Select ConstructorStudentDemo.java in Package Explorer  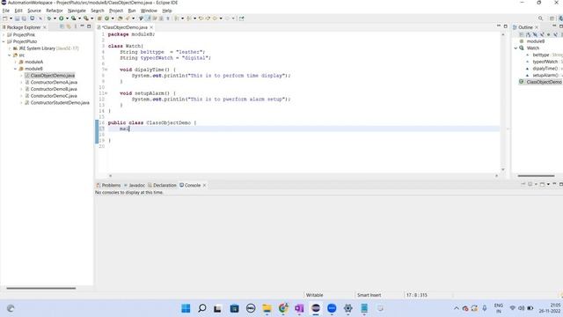coord(60,103)
